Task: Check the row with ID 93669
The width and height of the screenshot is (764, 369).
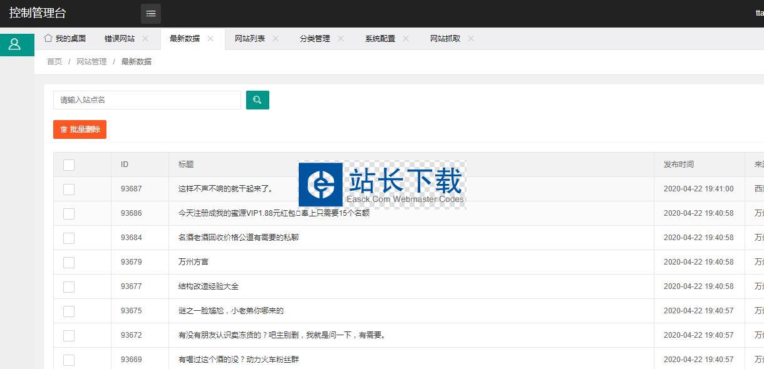Action: pos(69,360)
